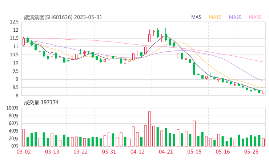Click the 05-05 red volume bar near 65万
This screenshot has width=269, height=160.
[194, 133]
